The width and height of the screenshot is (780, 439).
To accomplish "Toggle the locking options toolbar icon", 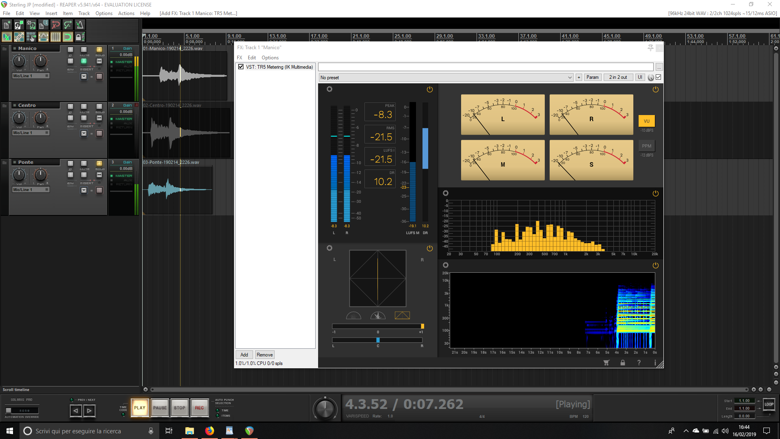I will [x=80, y=37].
